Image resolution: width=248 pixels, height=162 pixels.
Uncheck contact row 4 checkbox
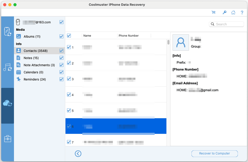pyautogui.click(x=69, y=95)
